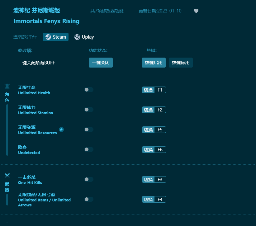Click the 切换 button for F4 hotkey
The height and width of the screenshot is (226, 256).
[148, 200]
